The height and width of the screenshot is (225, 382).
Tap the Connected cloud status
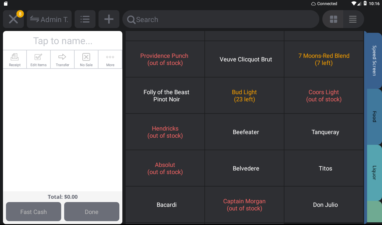pos(324,4)
